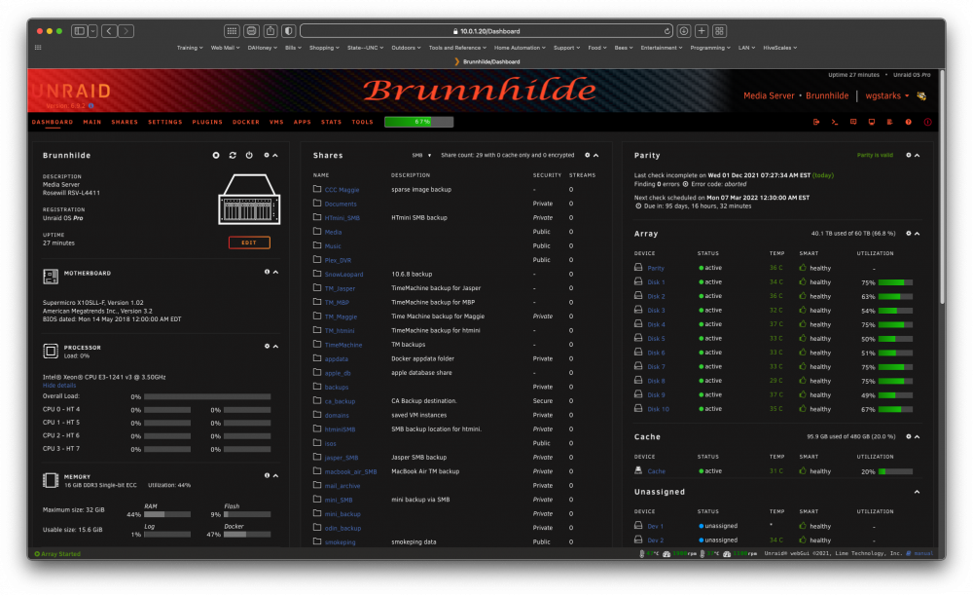Image resolution: width=973 pixels, height=596 pixels.
Task: Open the wgstarks user dropdown
Action: coord(886,95)
